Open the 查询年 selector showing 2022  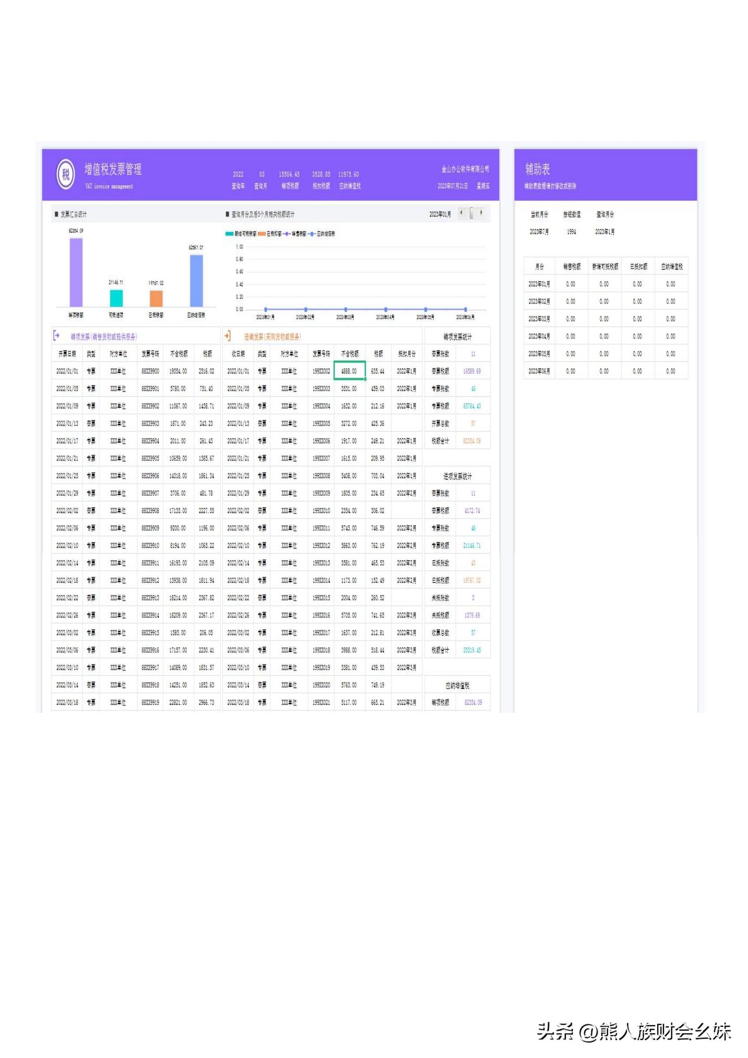pyautogui.click(x=239, y=175)
